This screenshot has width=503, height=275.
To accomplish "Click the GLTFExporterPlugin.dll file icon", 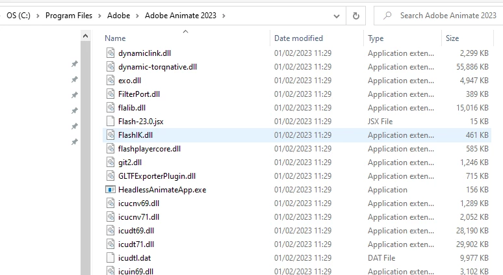I will pyautogui.click(x=110, y=176).
